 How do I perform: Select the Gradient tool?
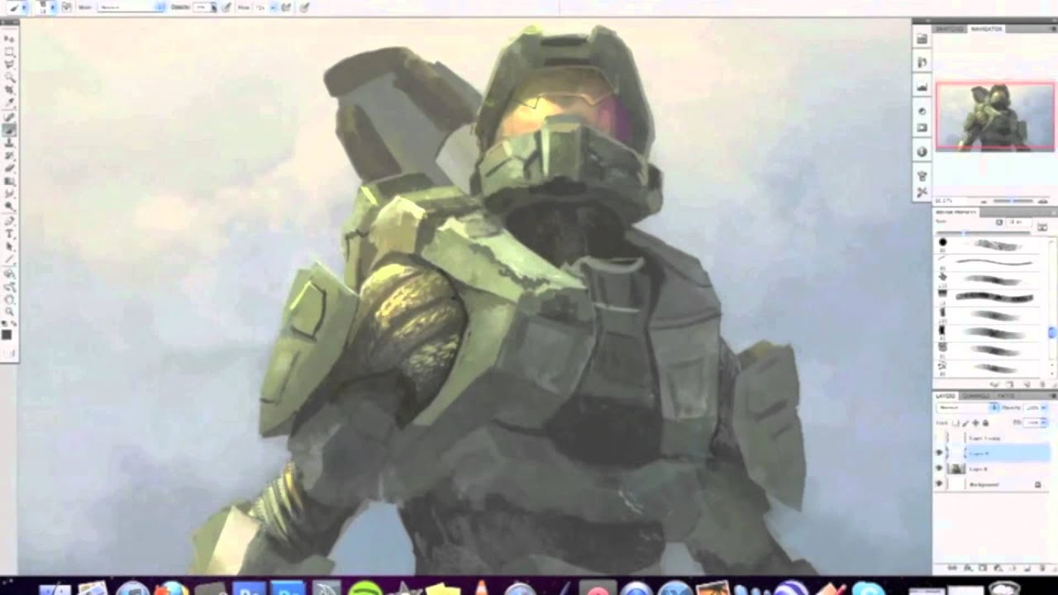10,180
